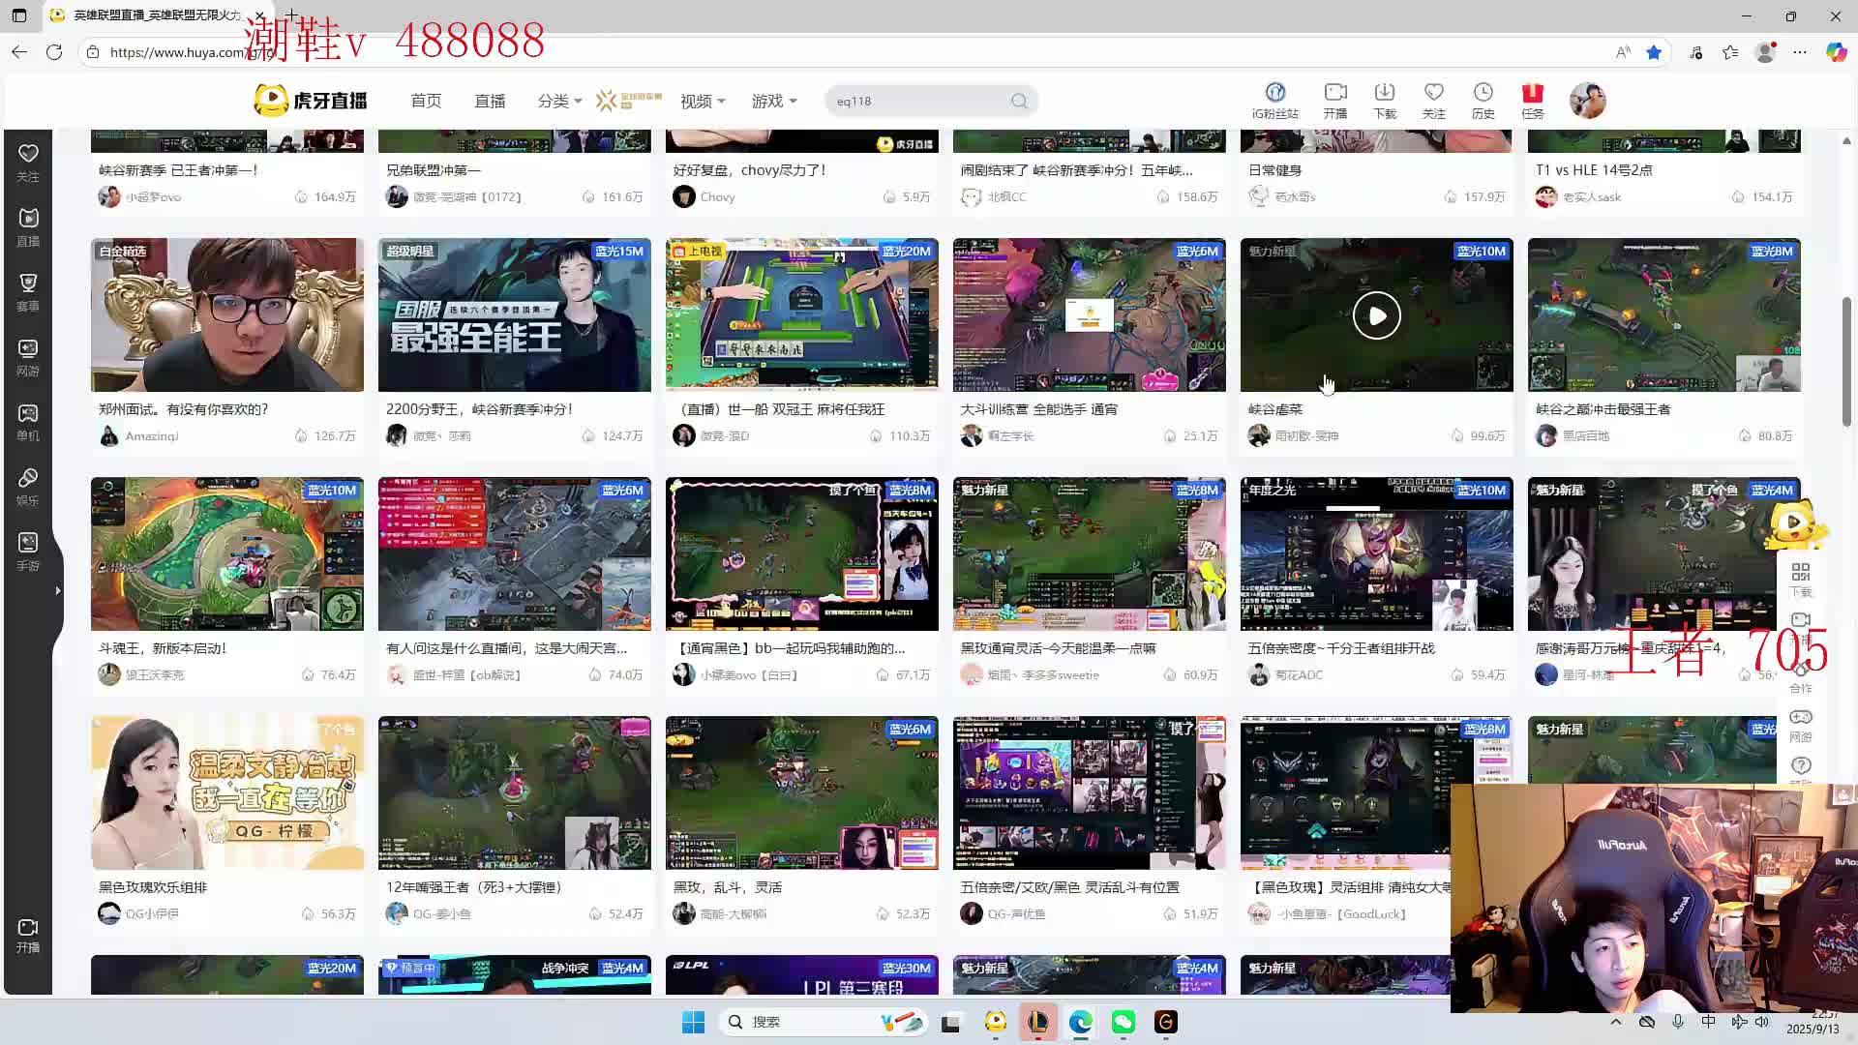Open 斗魂王，新版本启动 stream thumbnail
Image resolution: width=1858 pixels, height=1045 pixels.
point(227,553)
